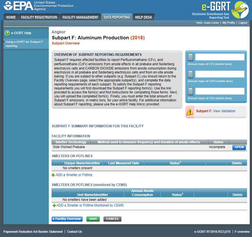The image size is (252, 237).
Task: Click the e-GGRT Help heading link
Action: tap(21, 33)
